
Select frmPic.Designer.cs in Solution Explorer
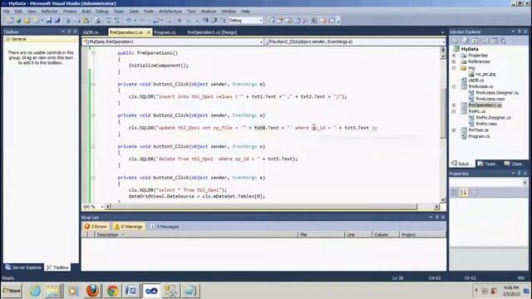pyautogui.click(x=493, y=118)
